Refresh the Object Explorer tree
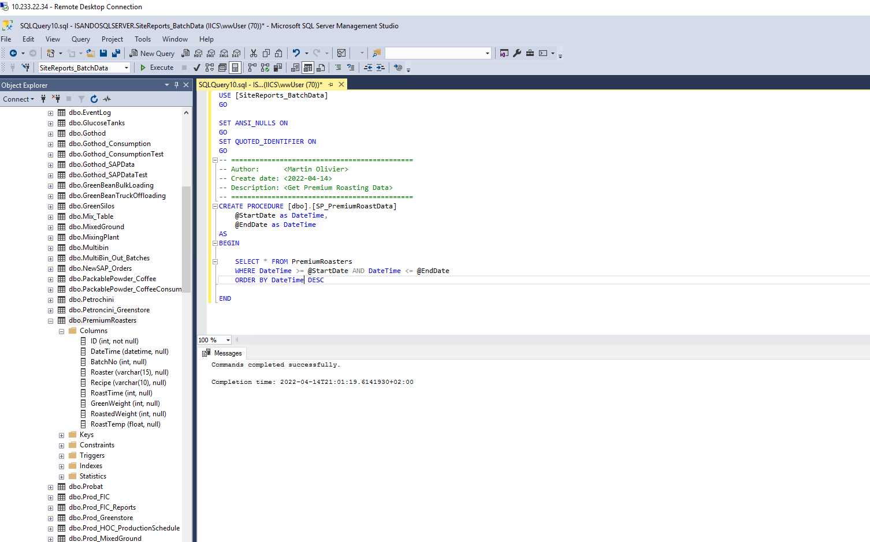The image size is (870, 542). [94, 99]
